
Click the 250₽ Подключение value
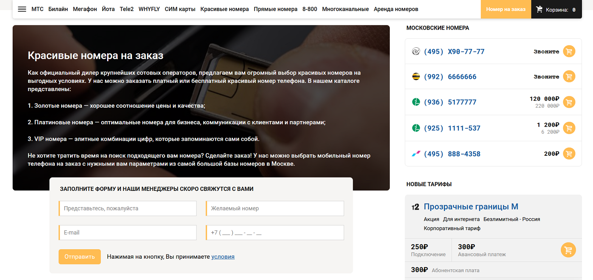[419, 247]
